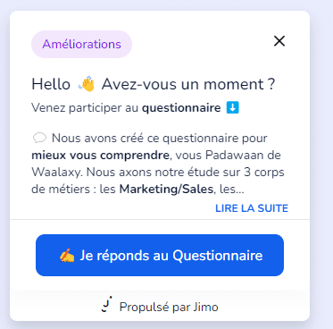This screenshot has width=333, height=329.
Task: Click the bold mieux vous comprendre text
Action: pyautogui.click(x=101, y=155)
